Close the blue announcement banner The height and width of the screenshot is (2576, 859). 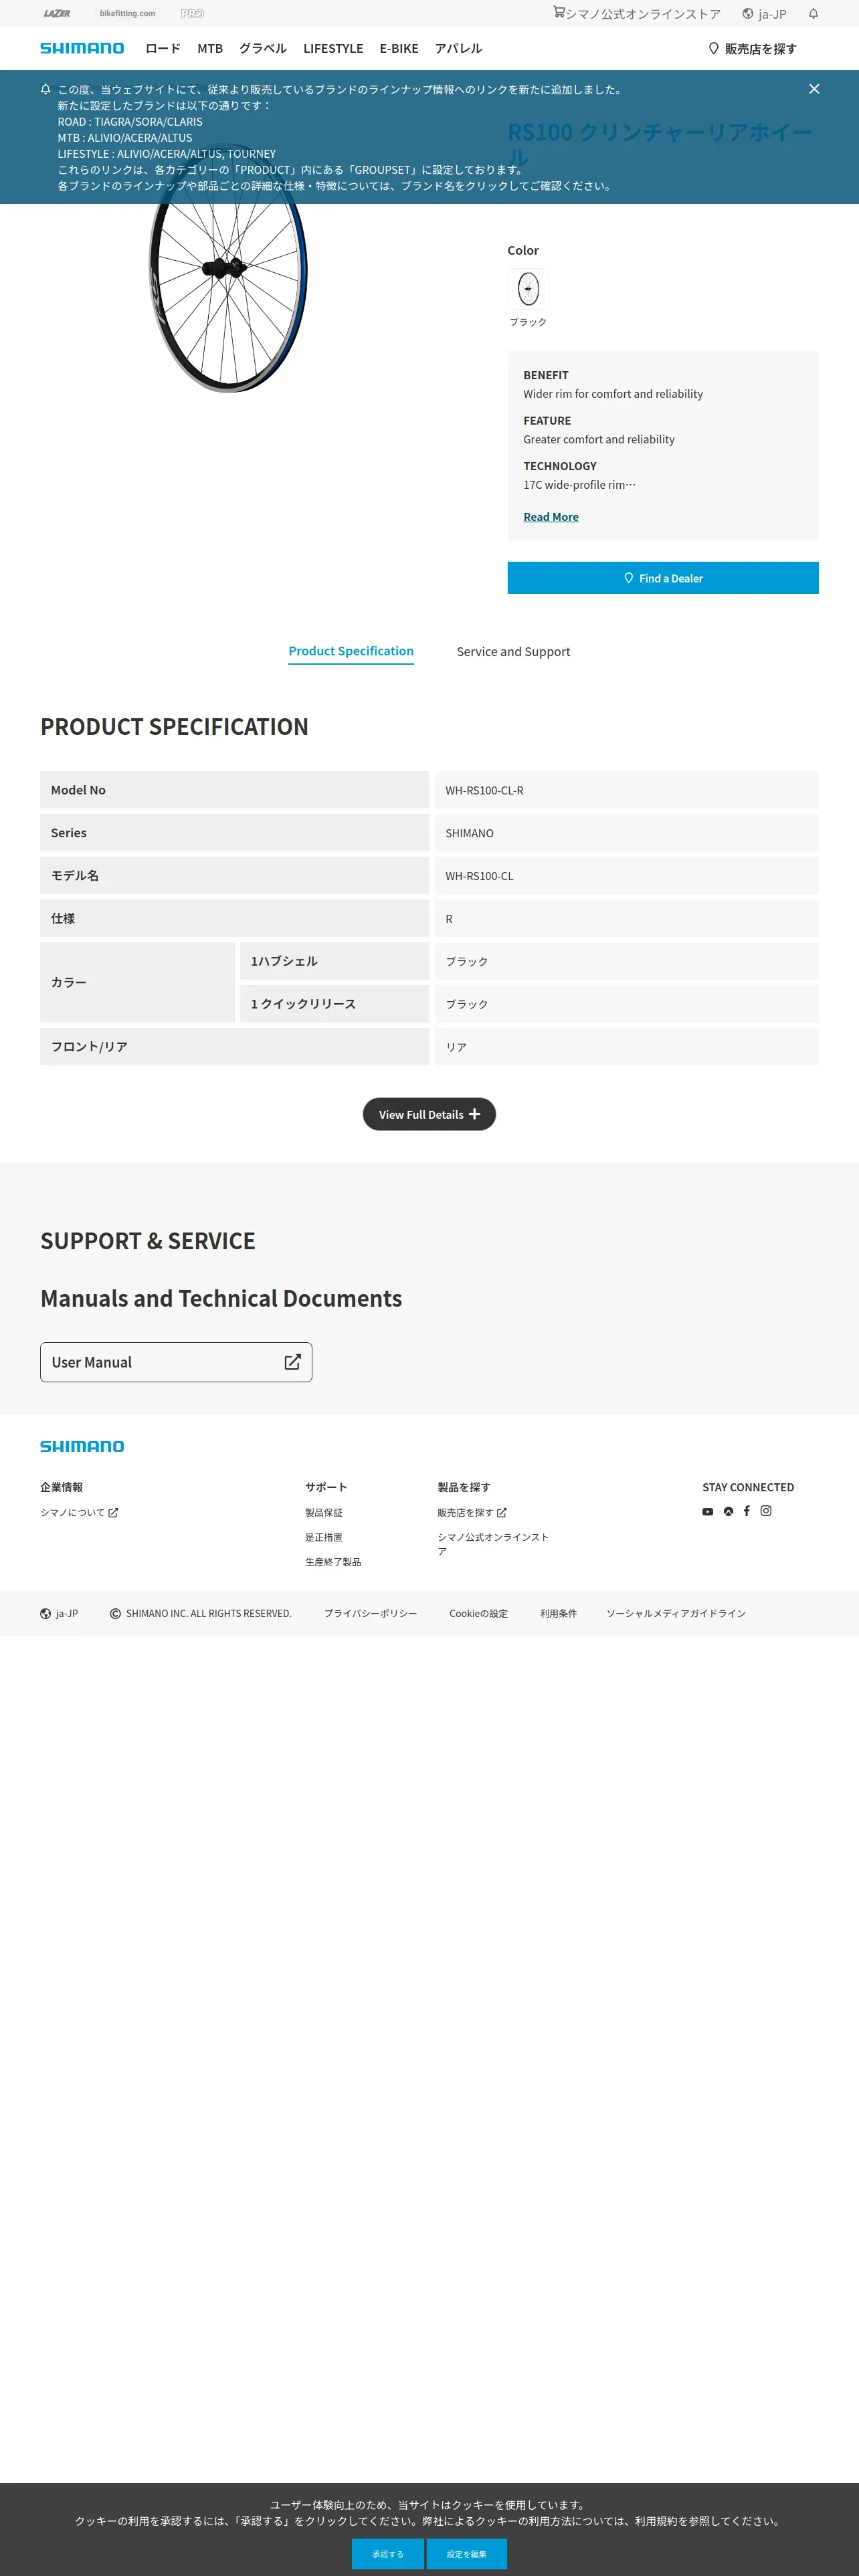pos(814,89)
